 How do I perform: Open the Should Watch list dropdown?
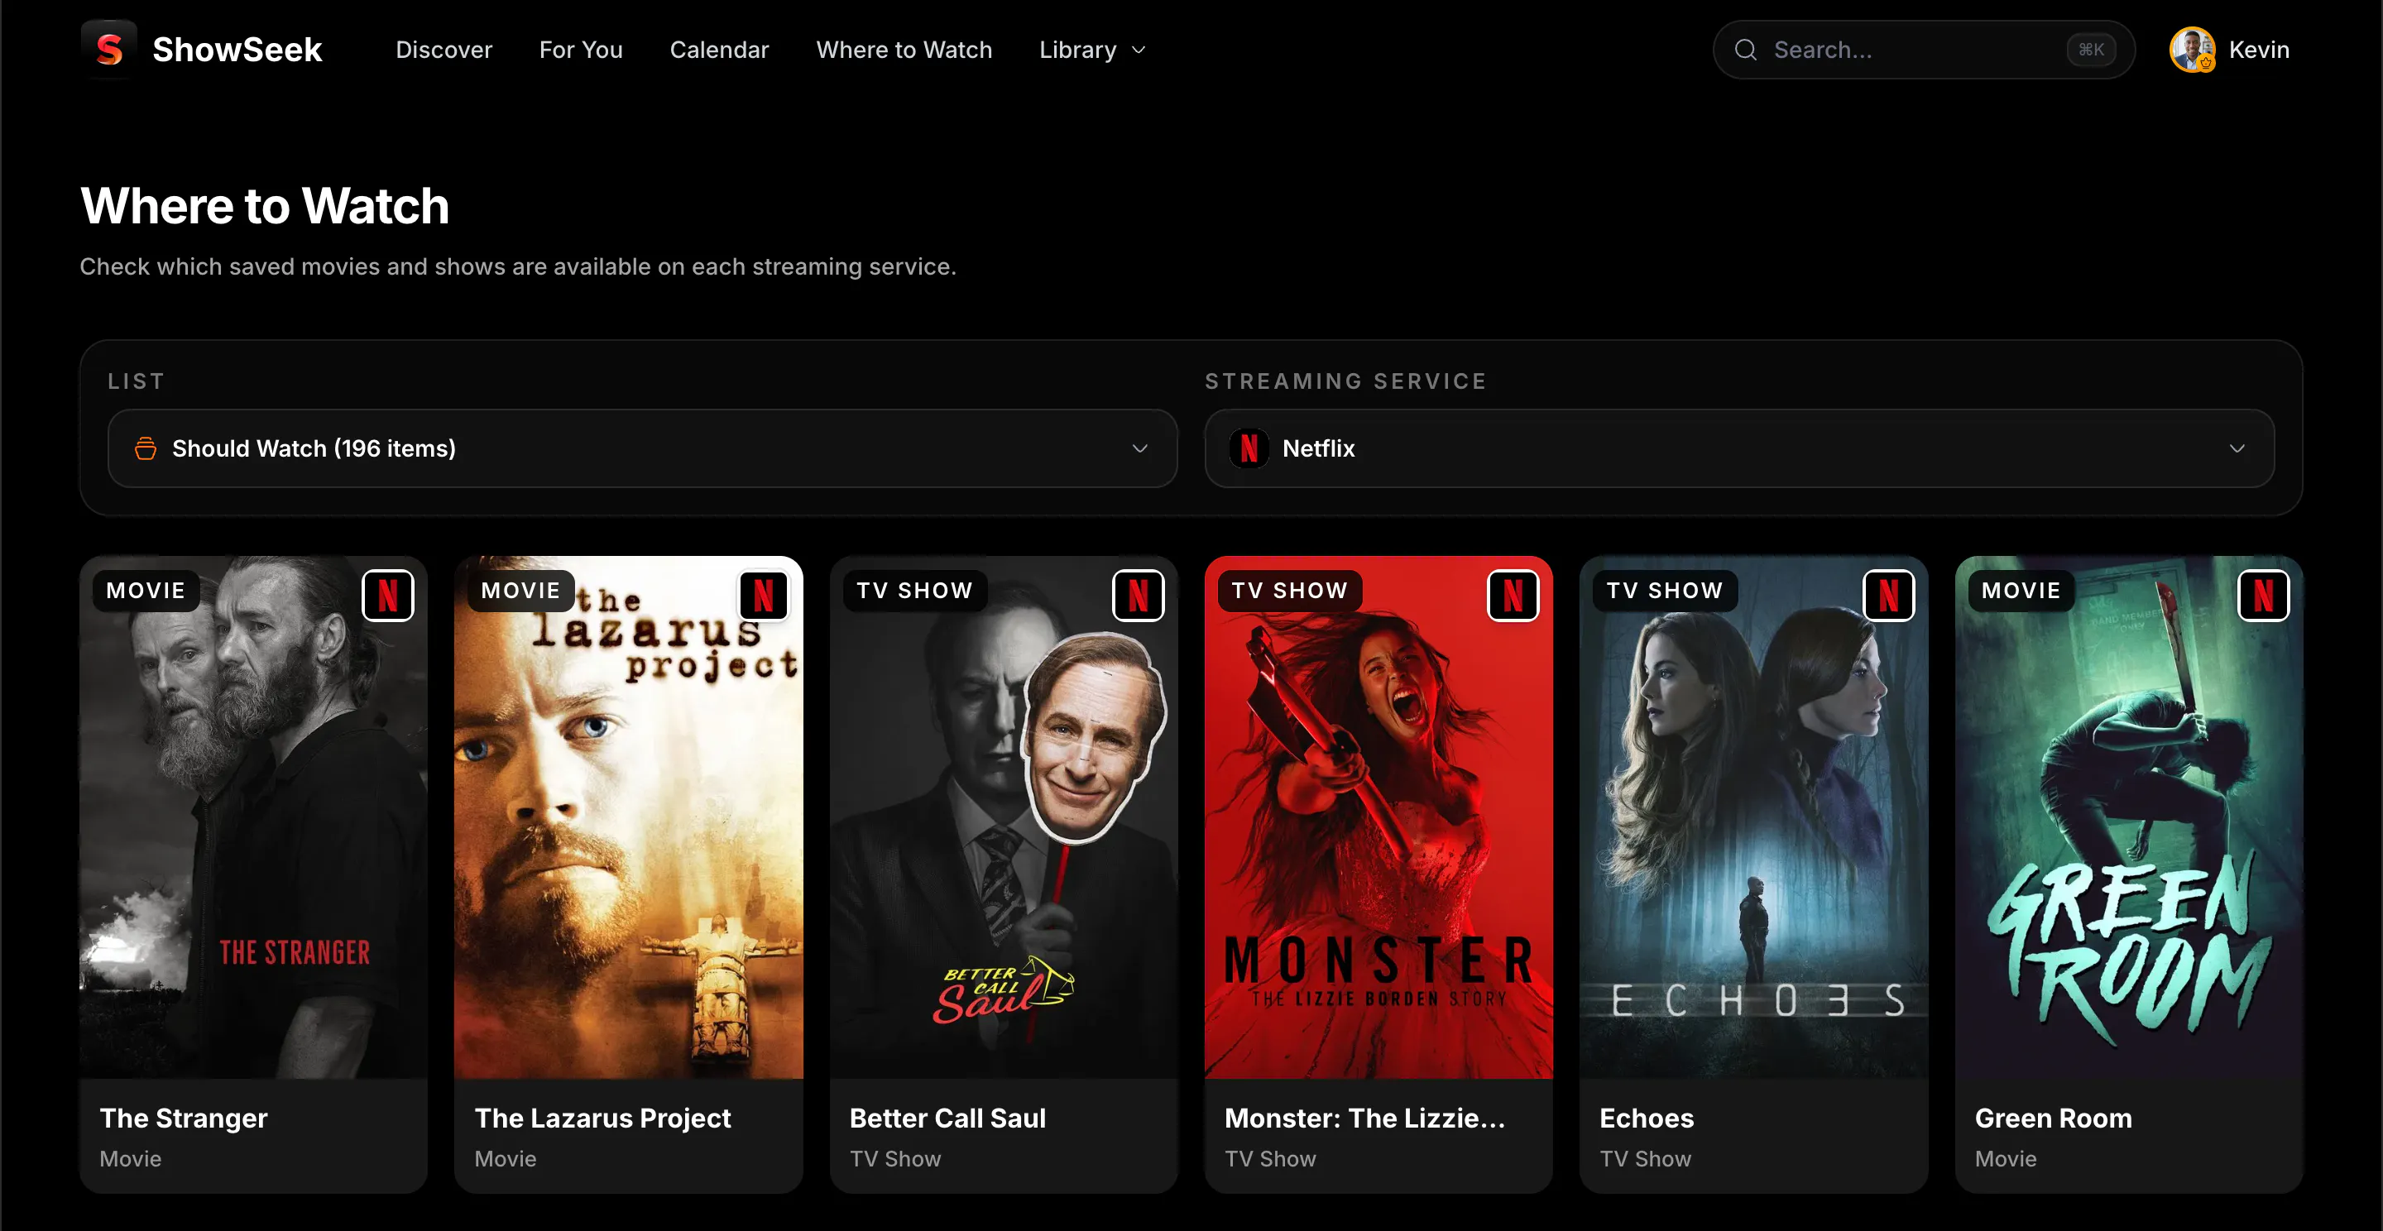click(643, 448)
